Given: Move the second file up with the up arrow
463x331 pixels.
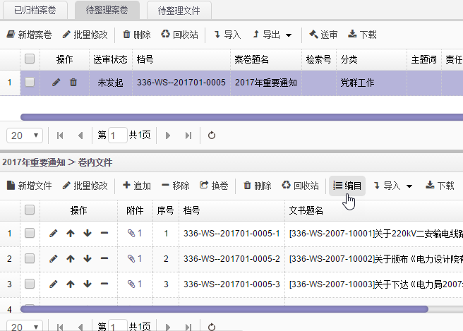Looking at the screenshot, I should [71, 259].
